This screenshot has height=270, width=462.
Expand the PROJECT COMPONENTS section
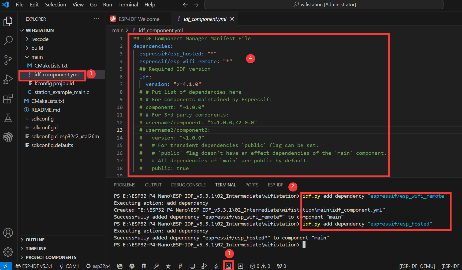tap(51, 257)
